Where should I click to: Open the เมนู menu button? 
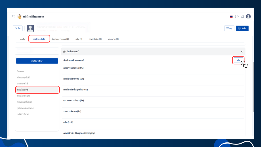pos(229,28)
